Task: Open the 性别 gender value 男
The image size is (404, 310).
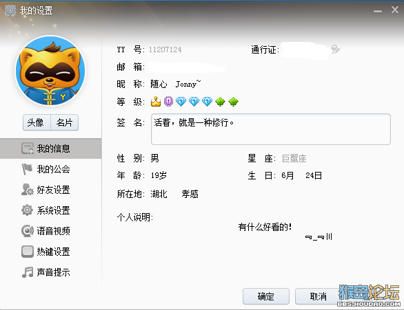Action: click(x=155, y=158)
